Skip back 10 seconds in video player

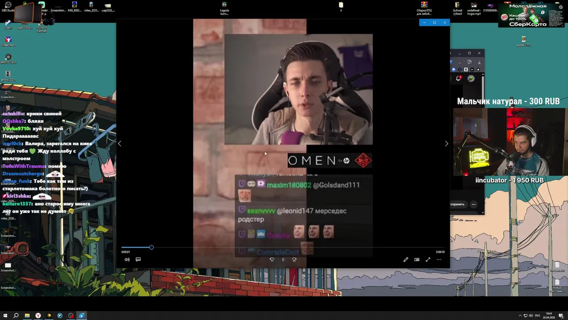(x=272, y=260)
